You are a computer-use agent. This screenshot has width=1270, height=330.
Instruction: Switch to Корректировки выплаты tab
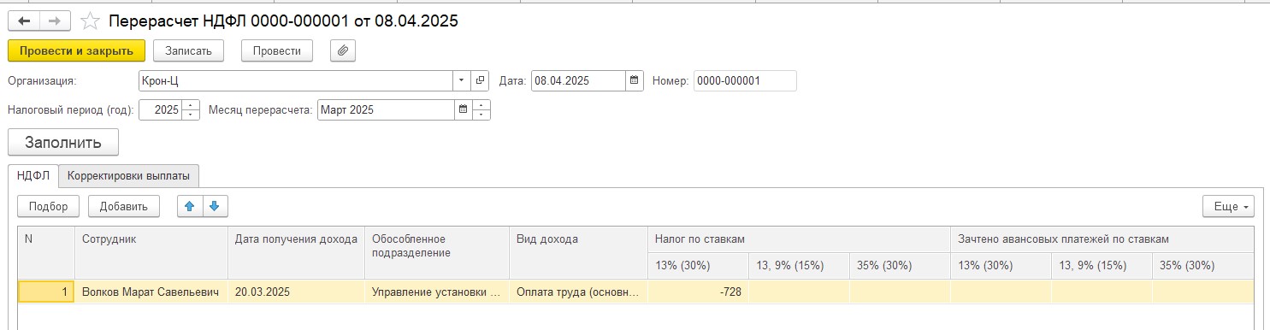pos(129,175)
